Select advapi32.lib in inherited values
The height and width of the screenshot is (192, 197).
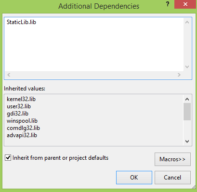(22, 135)
